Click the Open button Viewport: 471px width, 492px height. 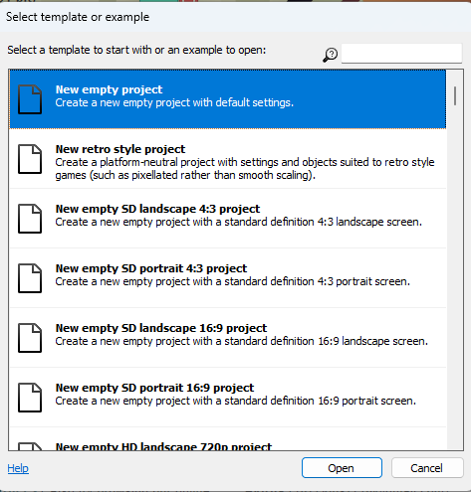pyautogui.click(x=342, y=468)
